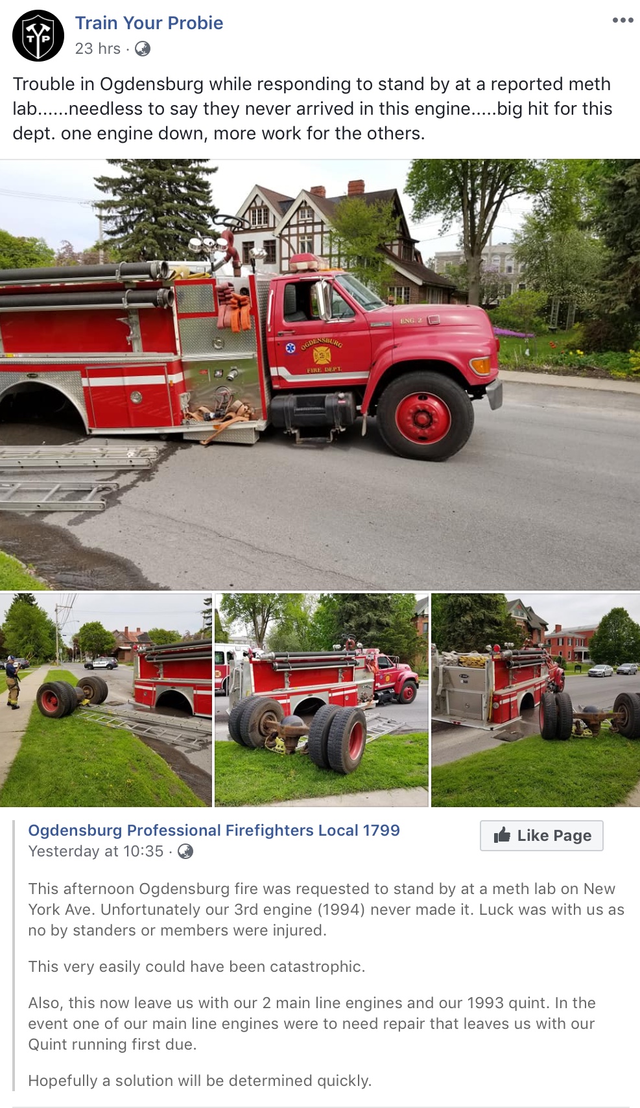
Task: Click the shared paragraph about New York Ave
Action: pyautogui.click(x=326, y=910)
